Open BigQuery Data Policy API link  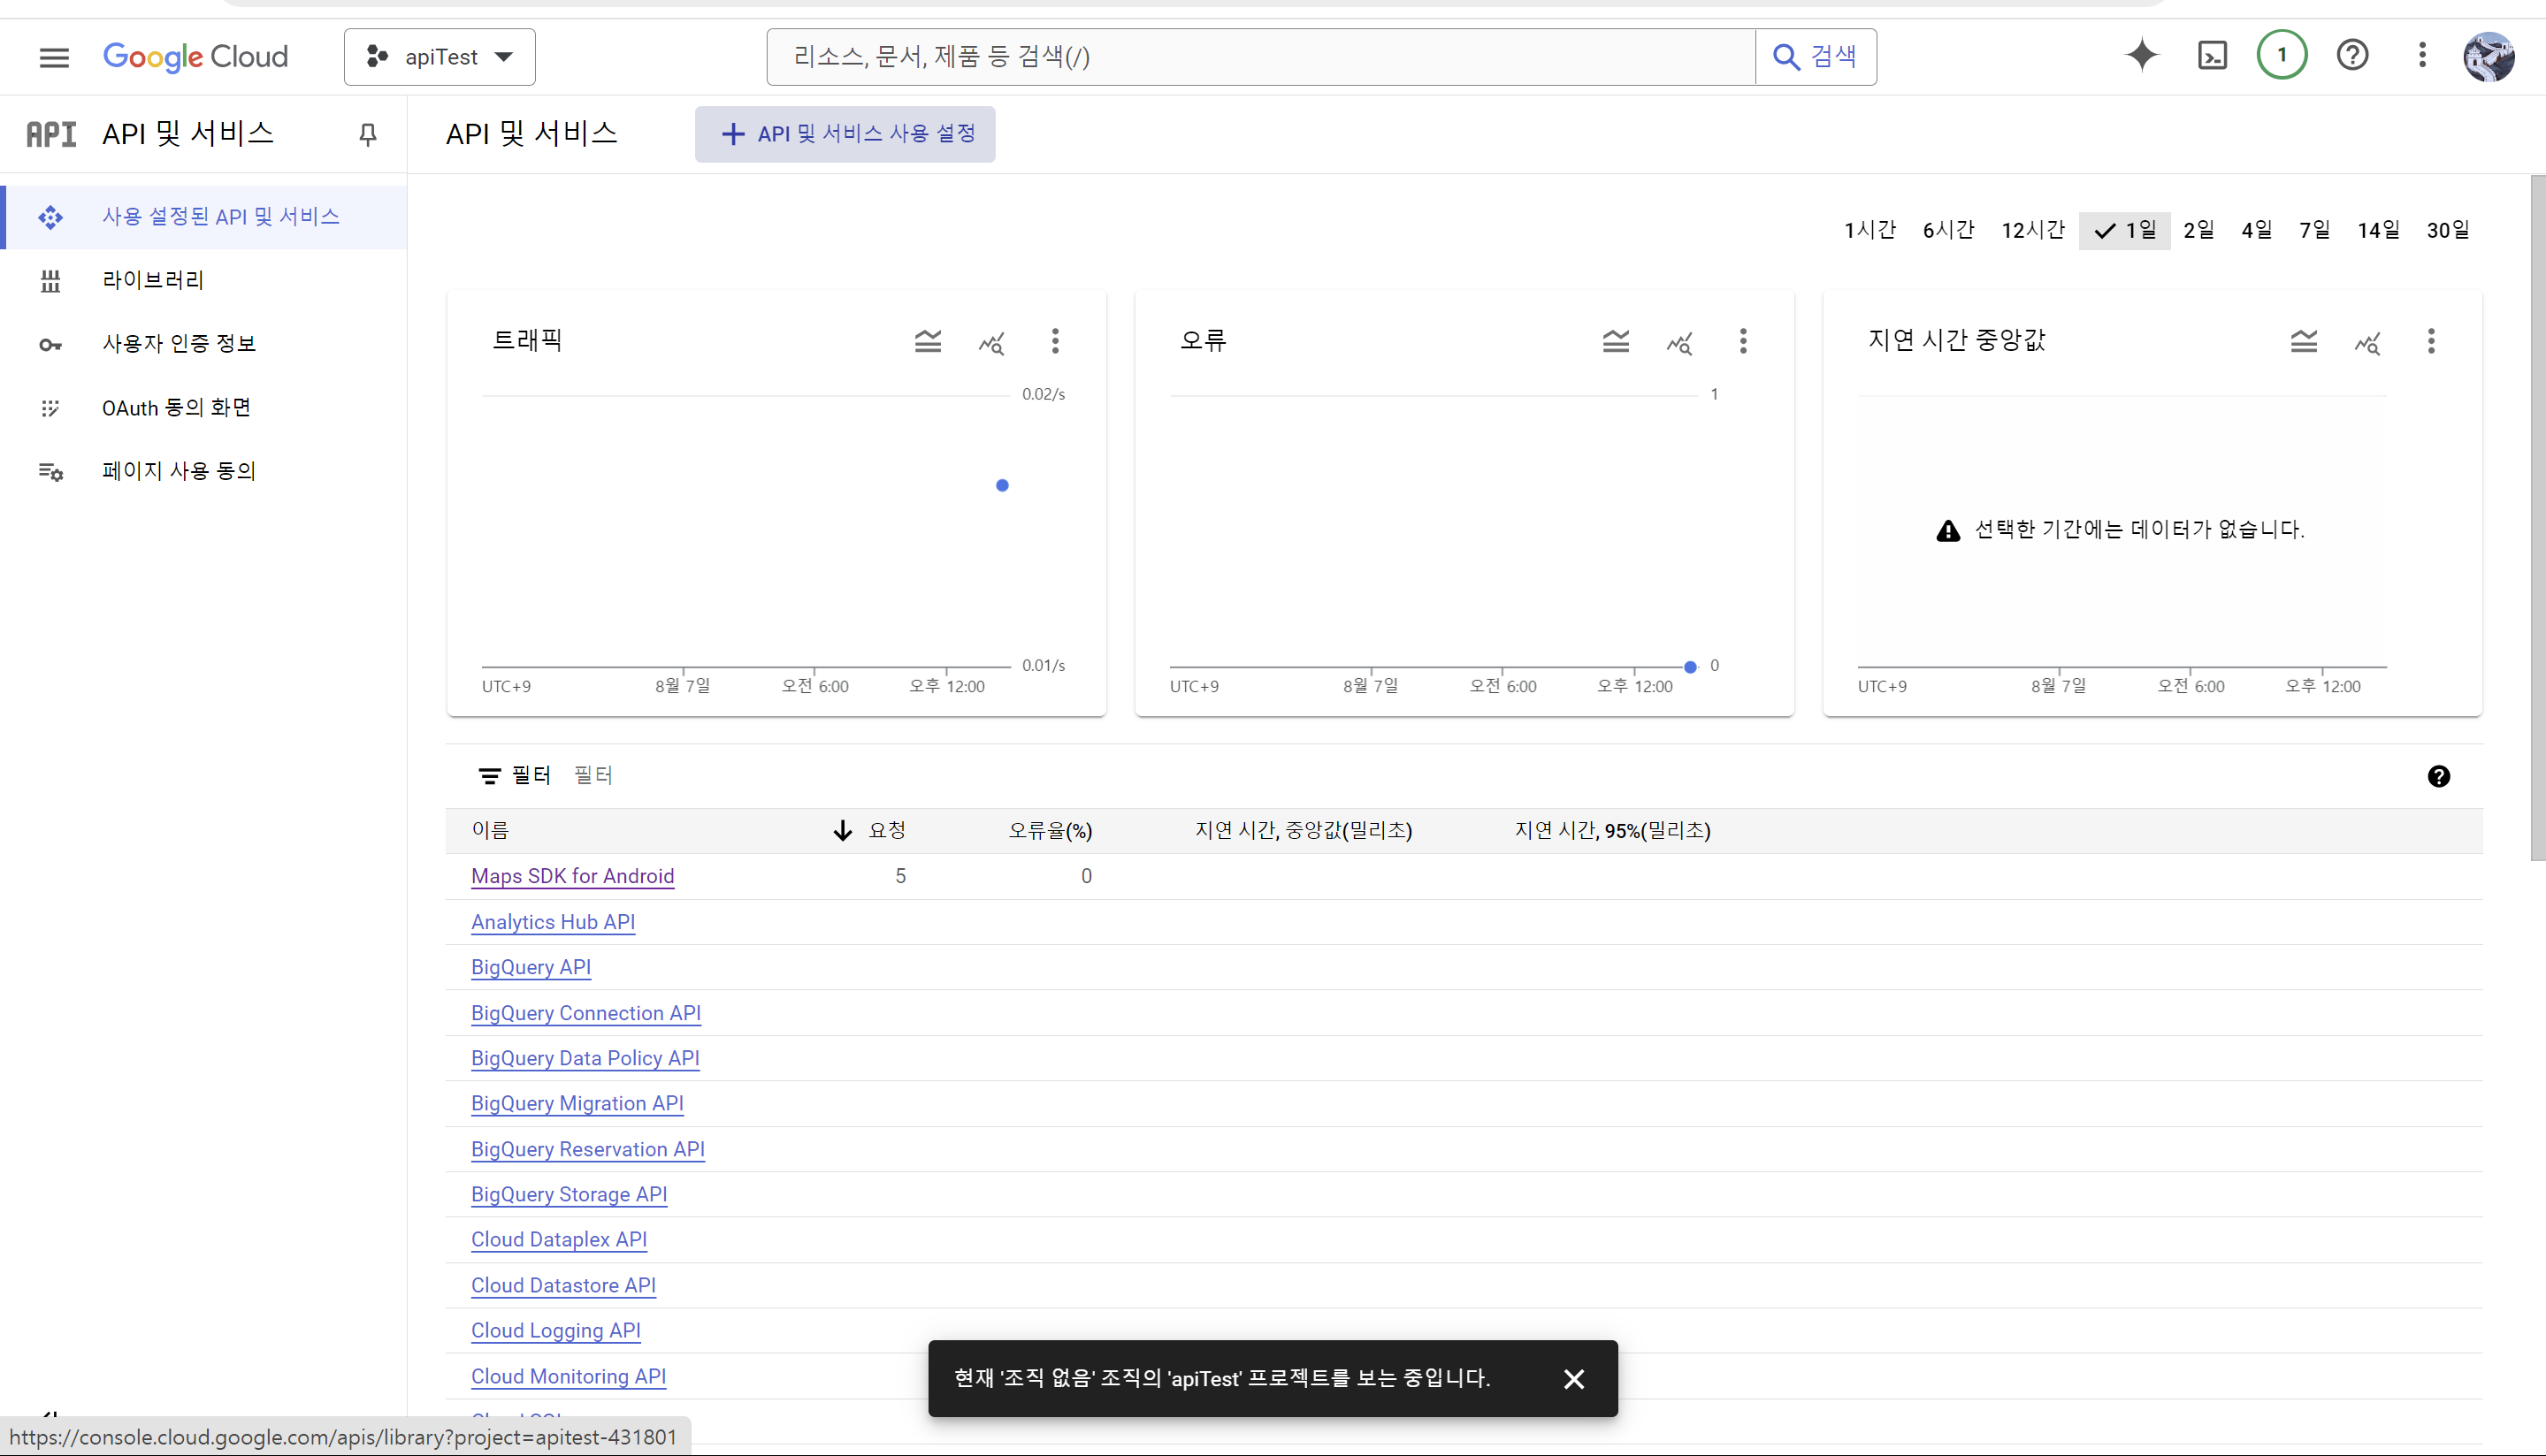585,1059
